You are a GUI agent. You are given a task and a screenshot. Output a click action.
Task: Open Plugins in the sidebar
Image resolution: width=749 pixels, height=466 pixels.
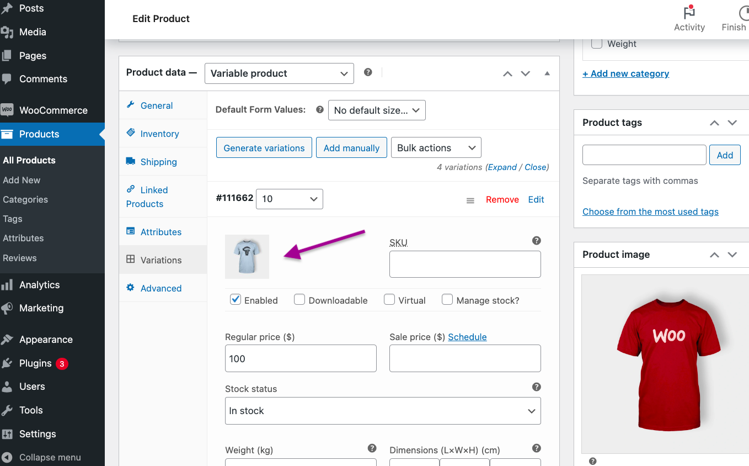click(x=35, y=363)
